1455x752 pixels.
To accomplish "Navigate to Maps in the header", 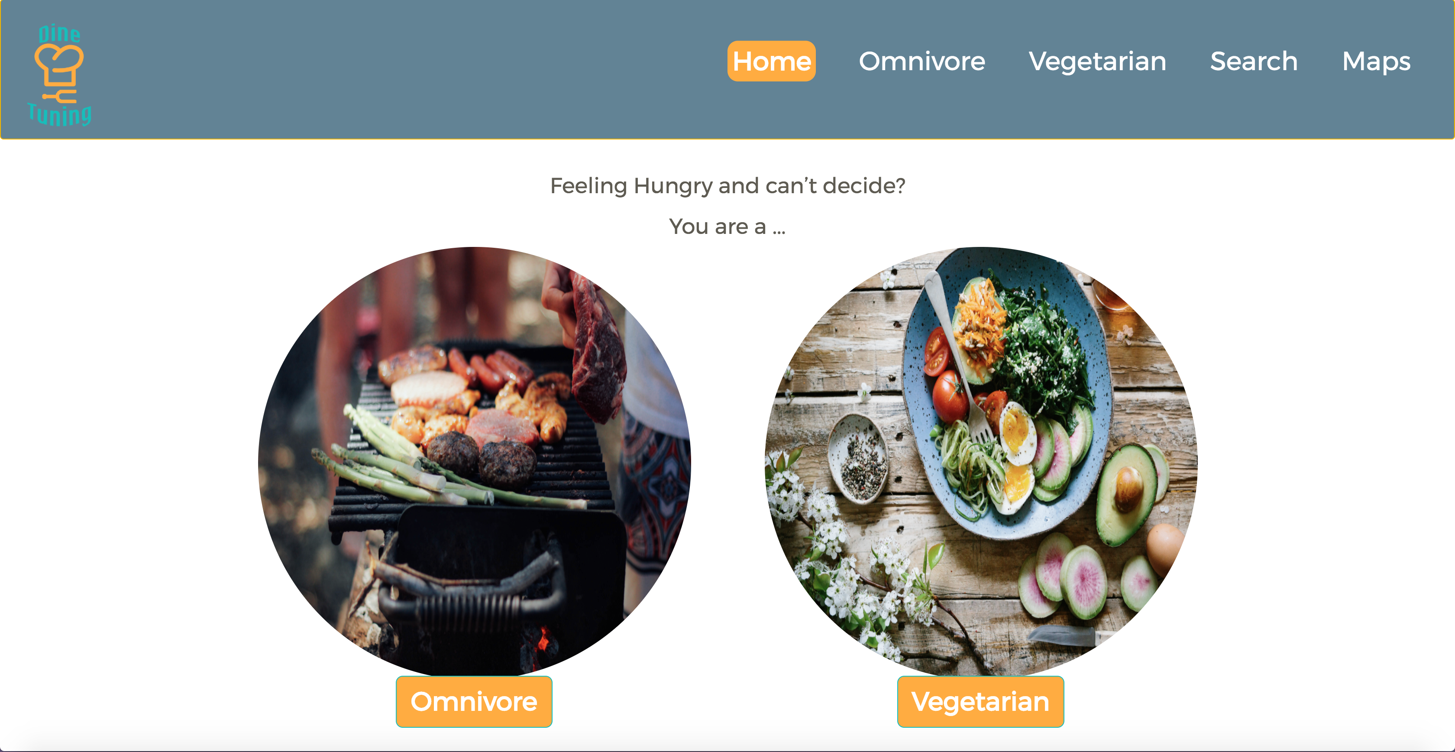I will 1377,61.
